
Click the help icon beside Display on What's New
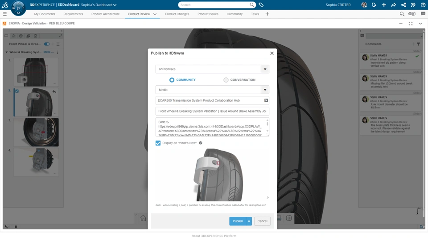[x=200, y=143]
